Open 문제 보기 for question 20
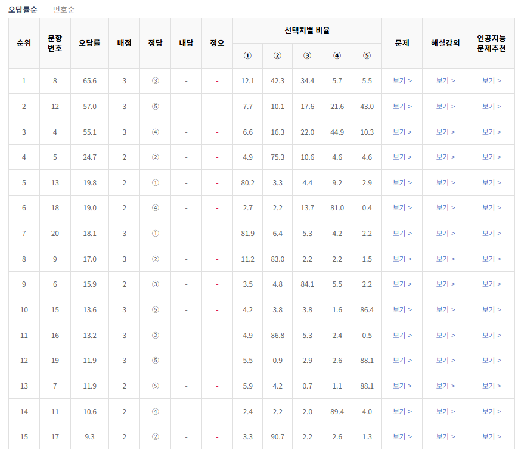518x456 pixels. tap(402, 234)
